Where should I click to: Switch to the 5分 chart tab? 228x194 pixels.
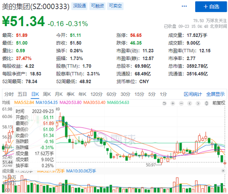pos(152,94)
